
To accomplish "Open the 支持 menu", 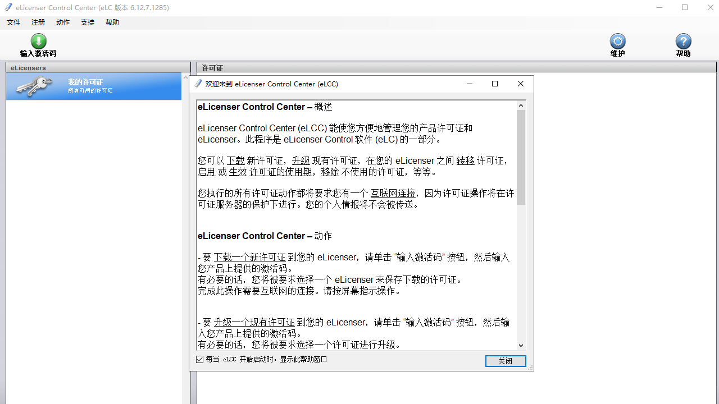I will tap(87, 22).
